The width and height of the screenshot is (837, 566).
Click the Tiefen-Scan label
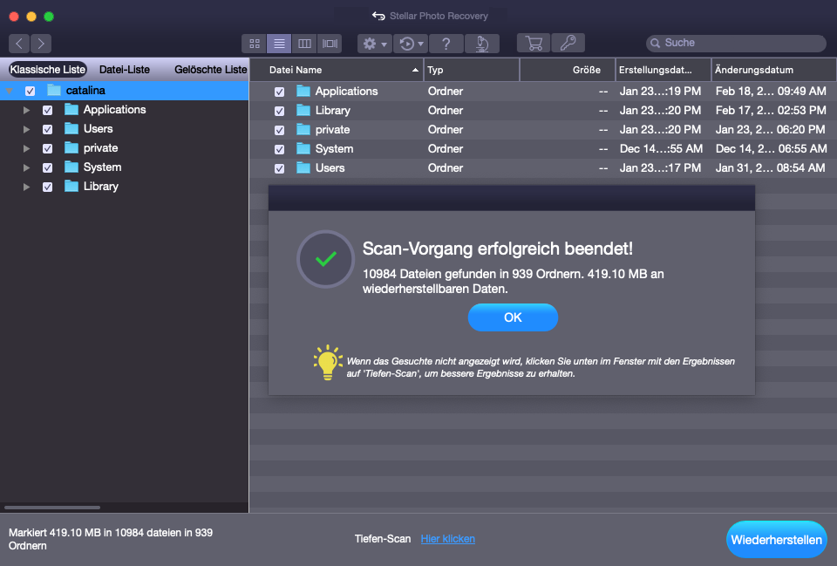[x=383, y=539]
